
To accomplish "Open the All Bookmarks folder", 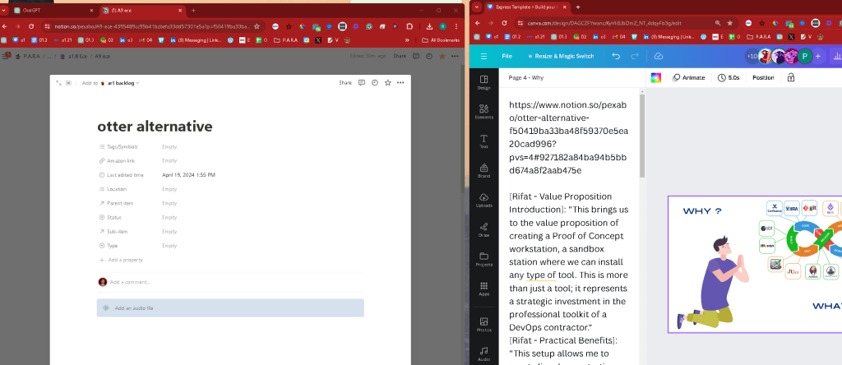I will point(441,39).
